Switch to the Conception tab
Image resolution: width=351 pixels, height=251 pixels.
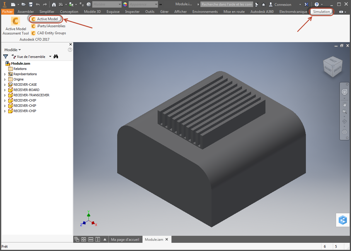(69, 12)
